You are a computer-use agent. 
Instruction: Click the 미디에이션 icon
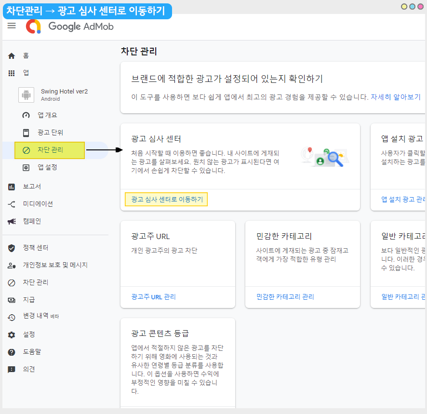12,204
